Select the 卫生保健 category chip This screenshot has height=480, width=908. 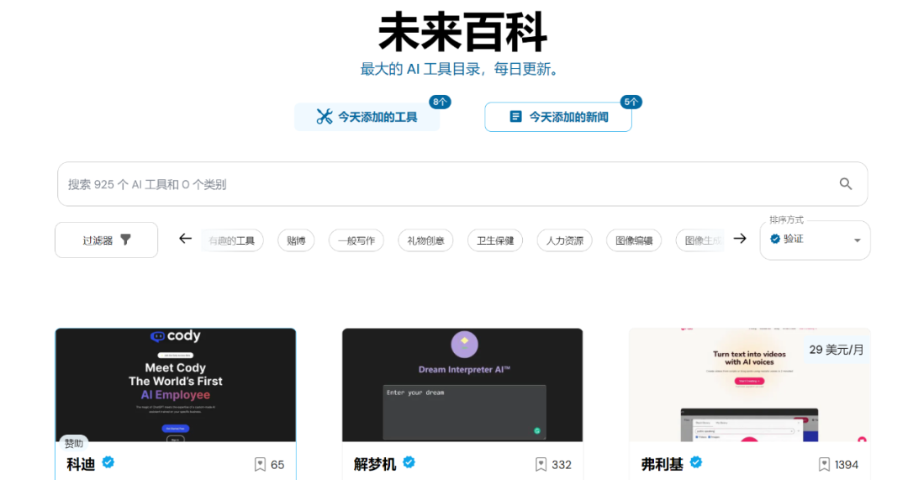point(495,240)
